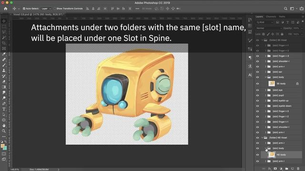Select the Spot Healing Brush tool

point(4,59)
